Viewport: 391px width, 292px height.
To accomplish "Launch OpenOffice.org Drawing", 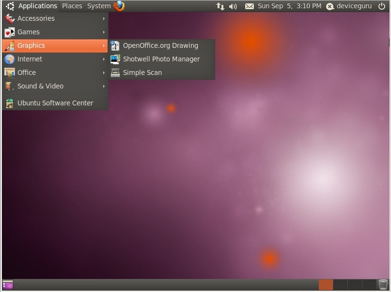I will click(162, 45).
